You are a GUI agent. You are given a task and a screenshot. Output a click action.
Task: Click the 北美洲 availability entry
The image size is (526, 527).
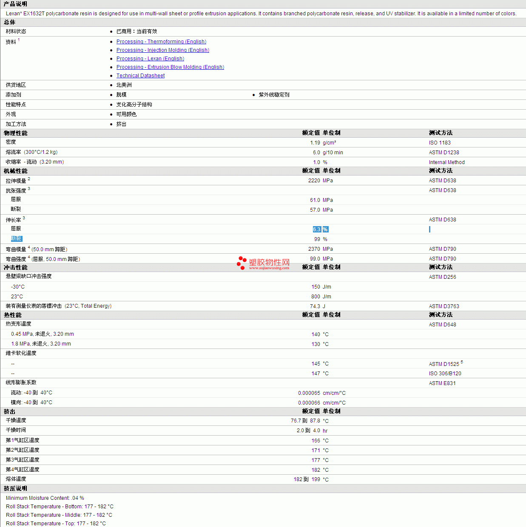[124, 85]
